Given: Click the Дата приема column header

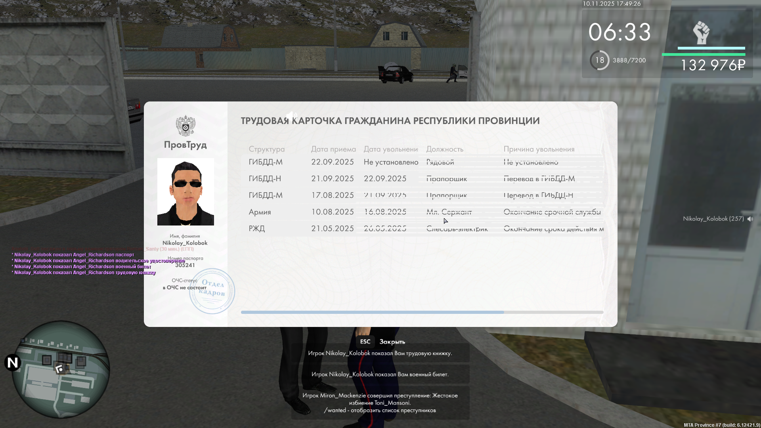Looking at the screenshot, I should 333,149.
